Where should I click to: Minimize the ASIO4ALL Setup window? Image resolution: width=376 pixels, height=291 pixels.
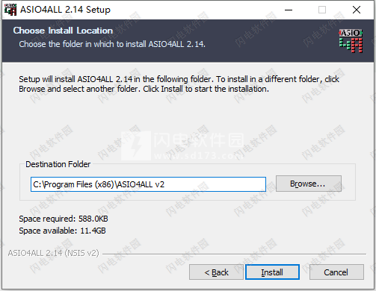[x=289, y=10]
